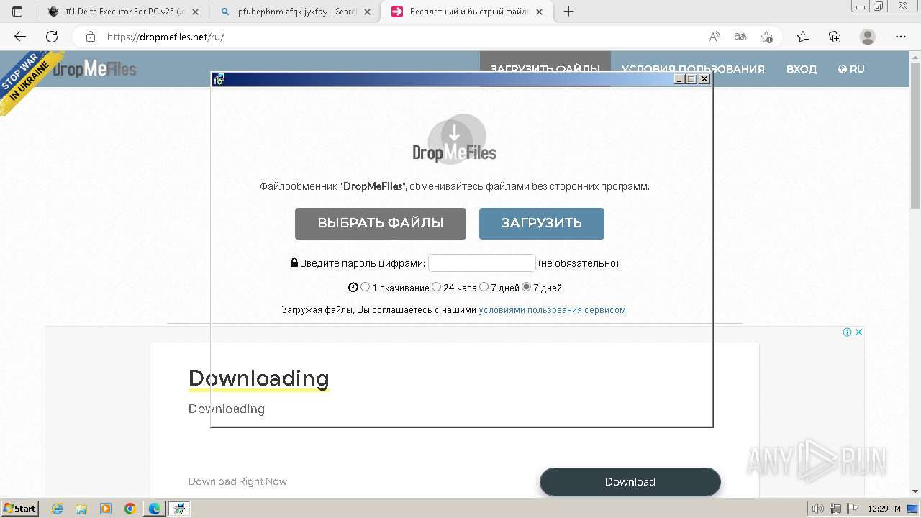Viewport: 921px width, 518px height.
Task: Open the network tray icon
Action: click(835, 509)
